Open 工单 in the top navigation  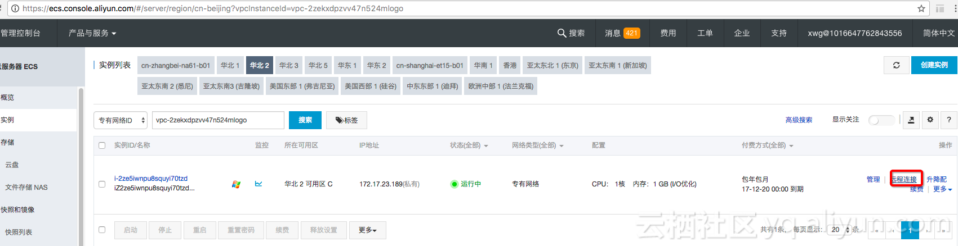pos(705,33)
